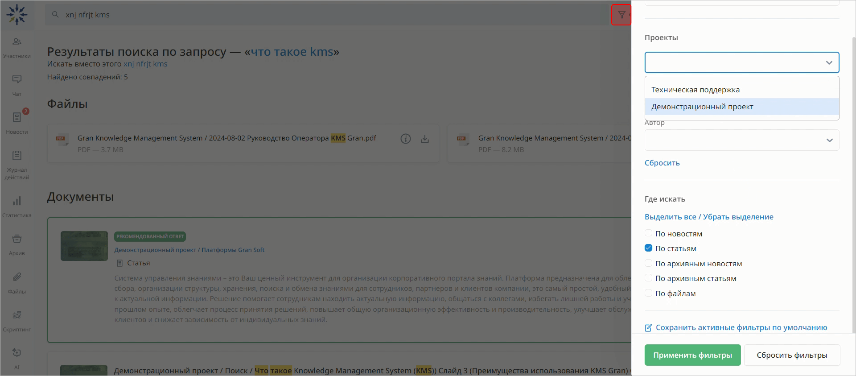Click the Где искать section label
The image size is (856, 376).
click(x=665, y=199)
